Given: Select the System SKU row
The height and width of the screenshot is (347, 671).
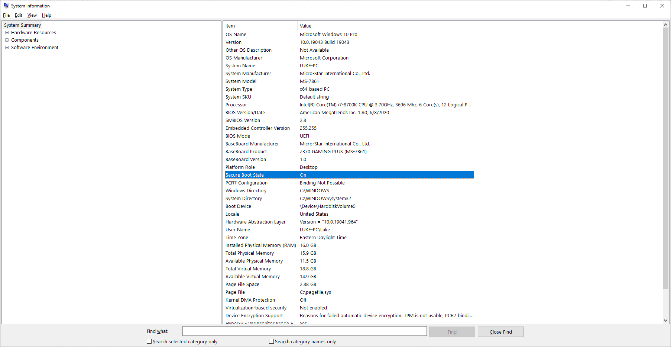Looking at the screenshot, I should coord(349,97).
